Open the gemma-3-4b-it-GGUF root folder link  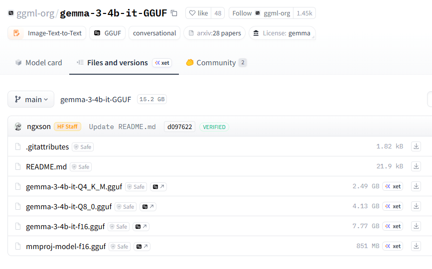point(96,100)
